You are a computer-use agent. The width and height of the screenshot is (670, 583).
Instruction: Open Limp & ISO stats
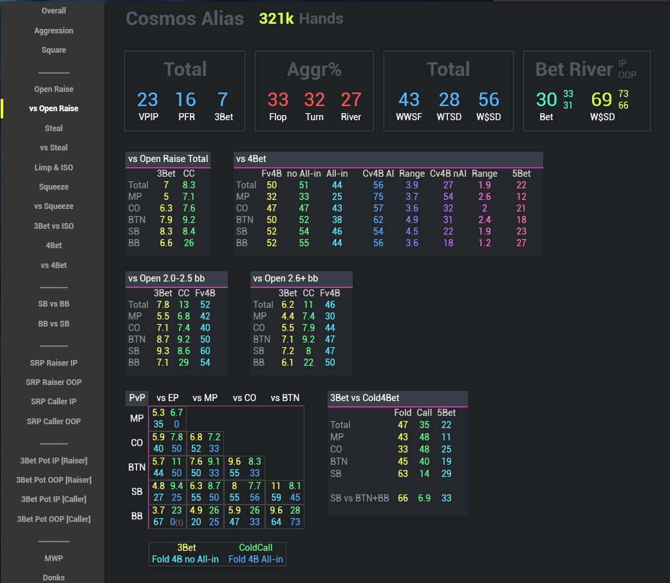point(53,167)
